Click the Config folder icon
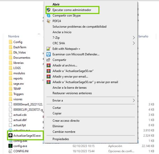The width and height of the screenshot is (159, 154). click(x=11, y=42)
